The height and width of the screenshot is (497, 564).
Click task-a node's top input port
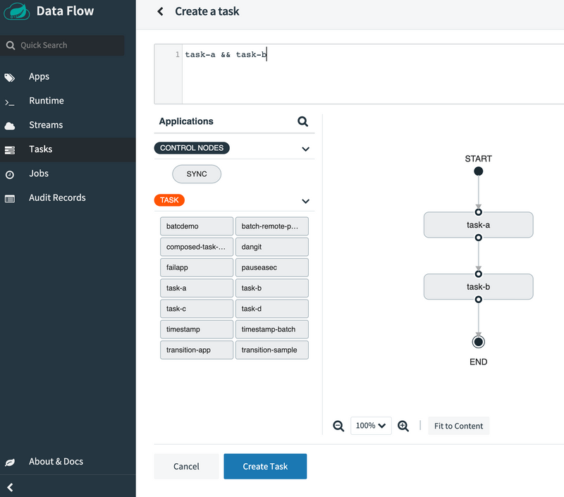(x=478, y=211)
